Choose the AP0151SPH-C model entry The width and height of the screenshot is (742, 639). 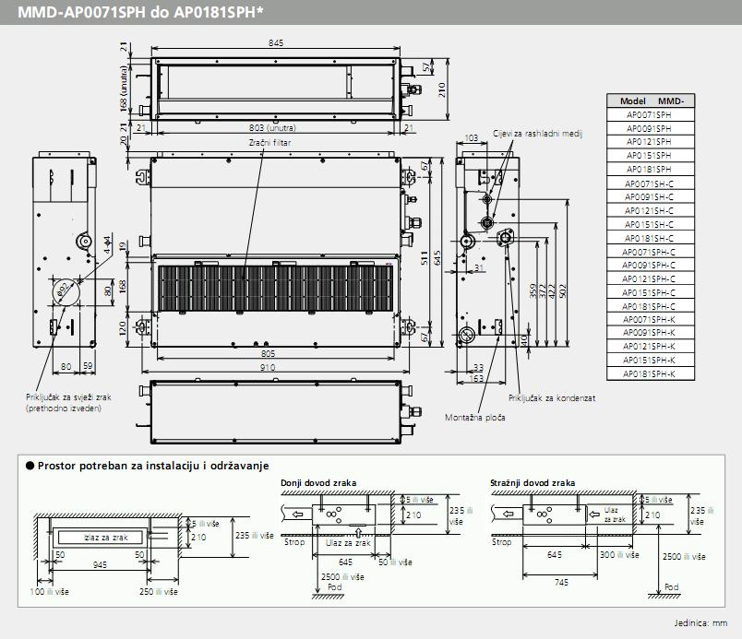[x=651, y=292]
